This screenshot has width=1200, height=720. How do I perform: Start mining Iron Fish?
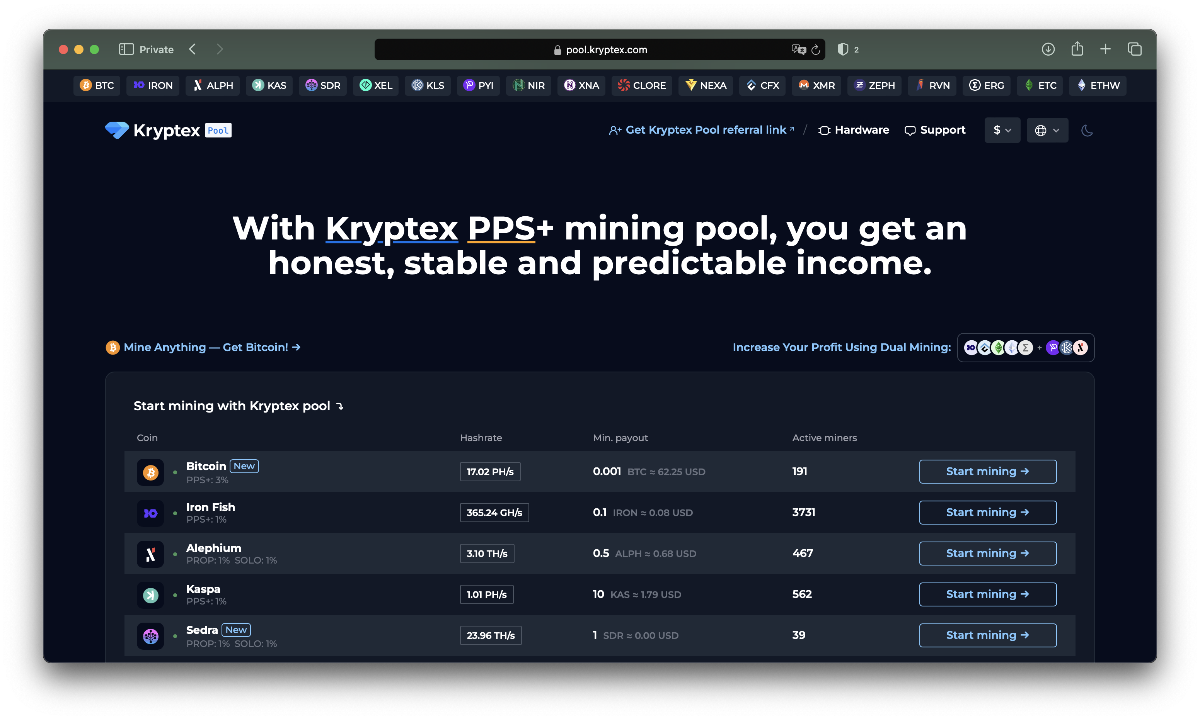tap(987, 512)
